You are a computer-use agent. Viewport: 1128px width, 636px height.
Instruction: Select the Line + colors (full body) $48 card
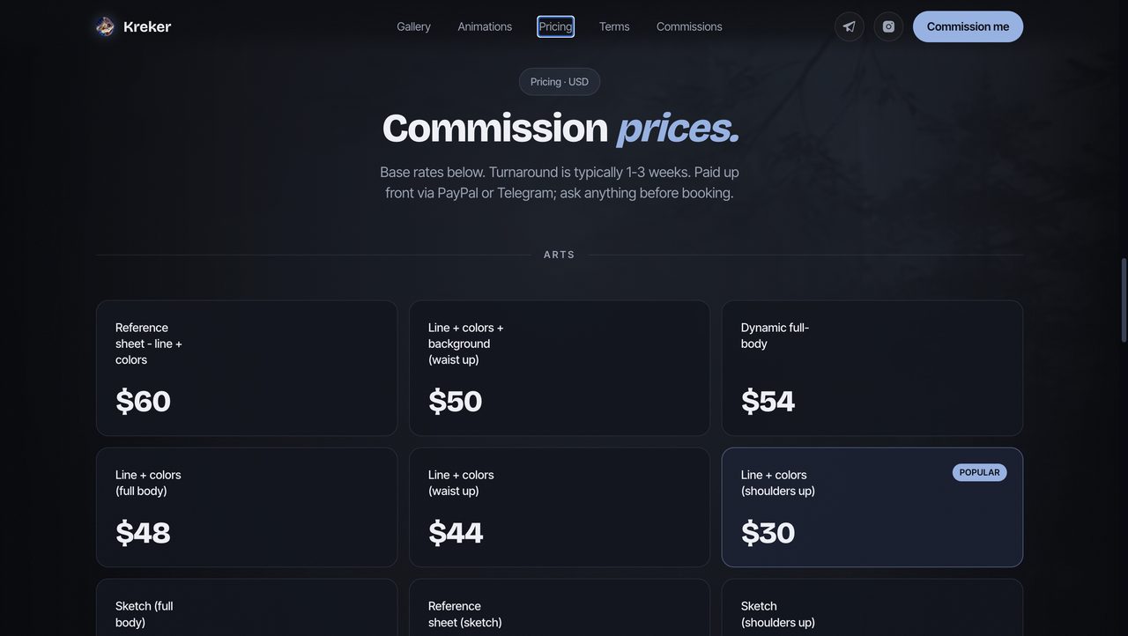[247, 507]
